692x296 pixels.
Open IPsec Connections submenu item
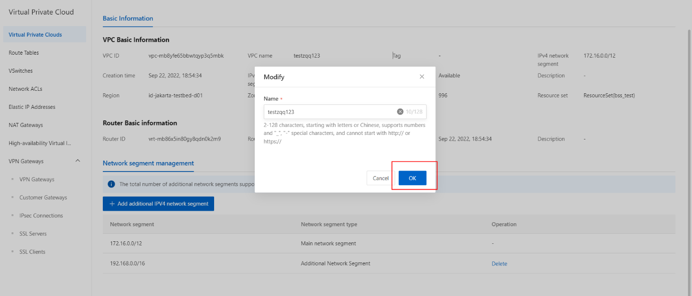41,215
